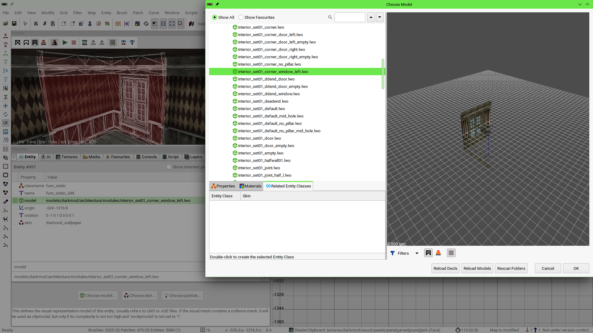Click the save map floppy disk icon

click(x=14, y=24)
